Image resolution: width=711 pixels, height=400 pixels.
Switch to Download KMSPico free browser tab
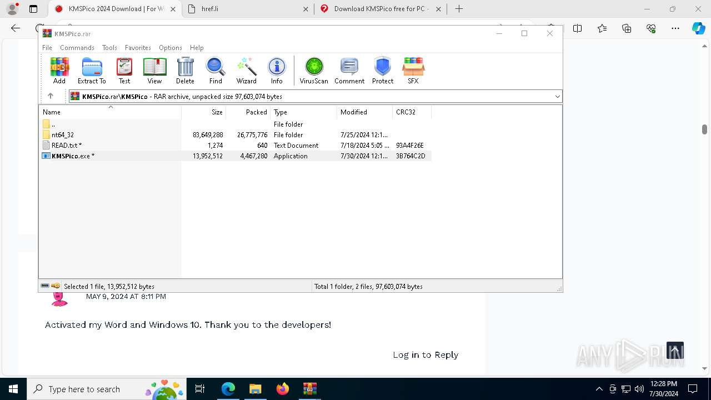tap(380, 9)
